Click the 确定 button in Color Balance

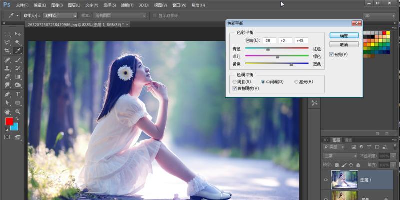point(344,35)
